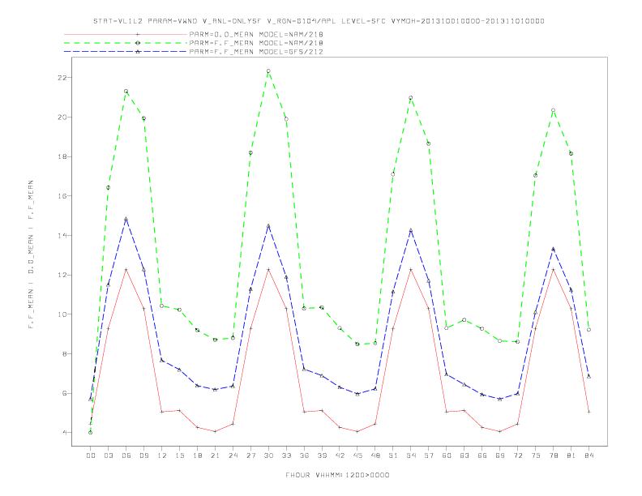Click y-axis tick label 14
Image resolution: width=642 pixels, height=496 pixels.
(62, 236)
